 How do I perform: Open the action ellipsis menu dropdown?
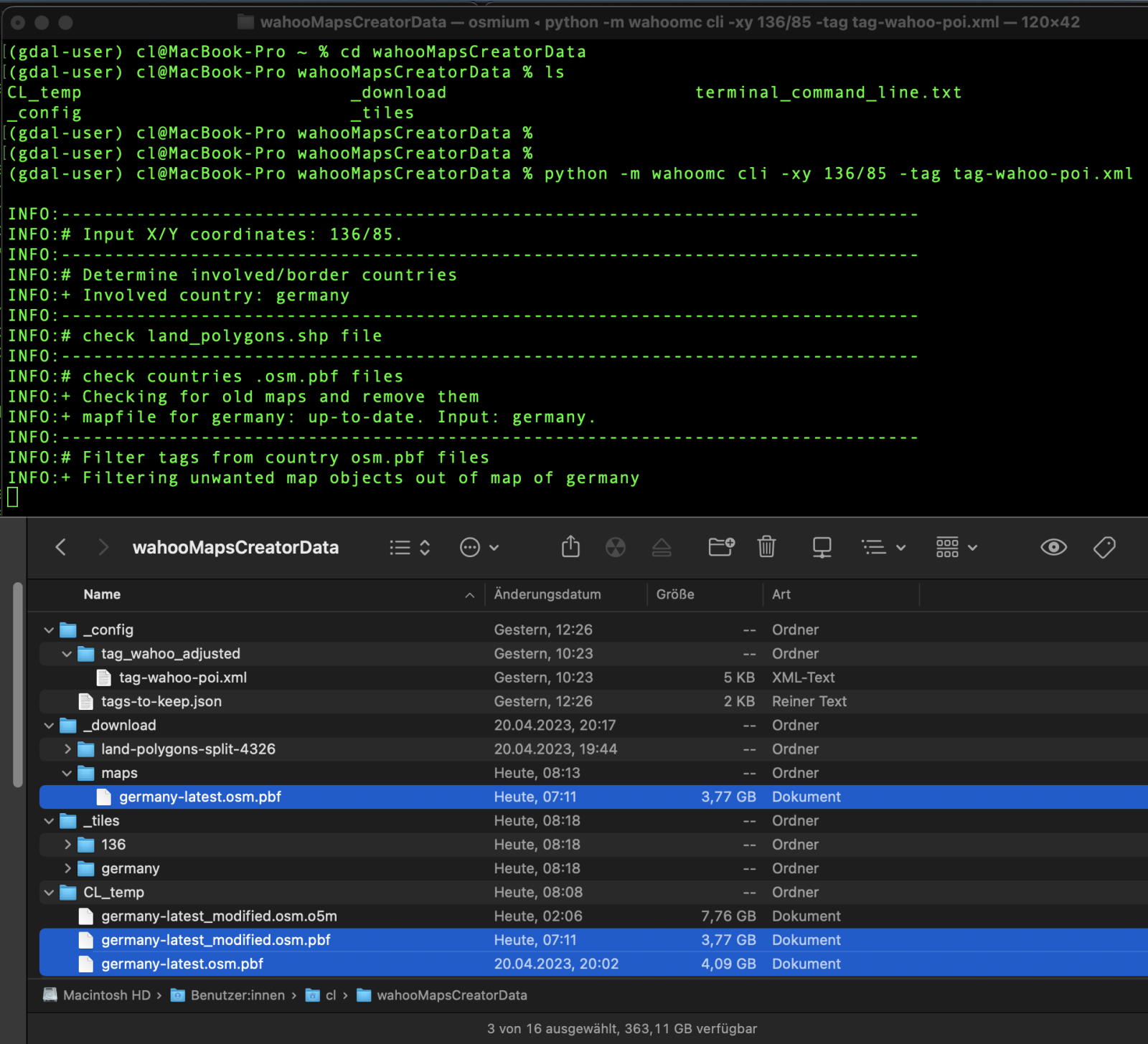tap(479, 548)
